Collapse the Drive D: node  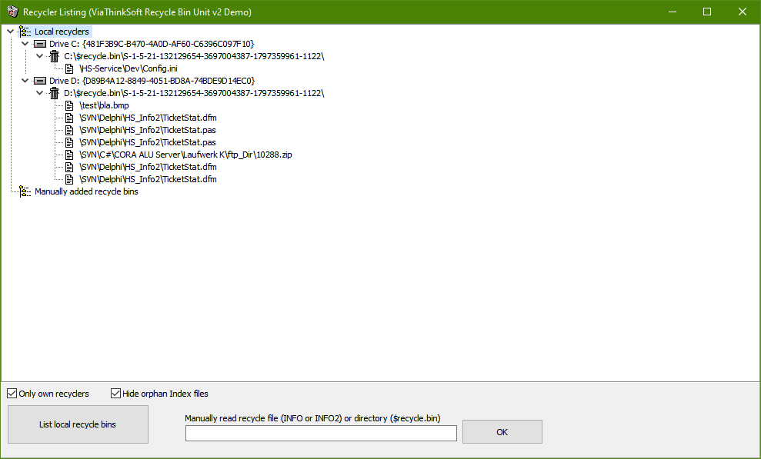tap(25, 81)
